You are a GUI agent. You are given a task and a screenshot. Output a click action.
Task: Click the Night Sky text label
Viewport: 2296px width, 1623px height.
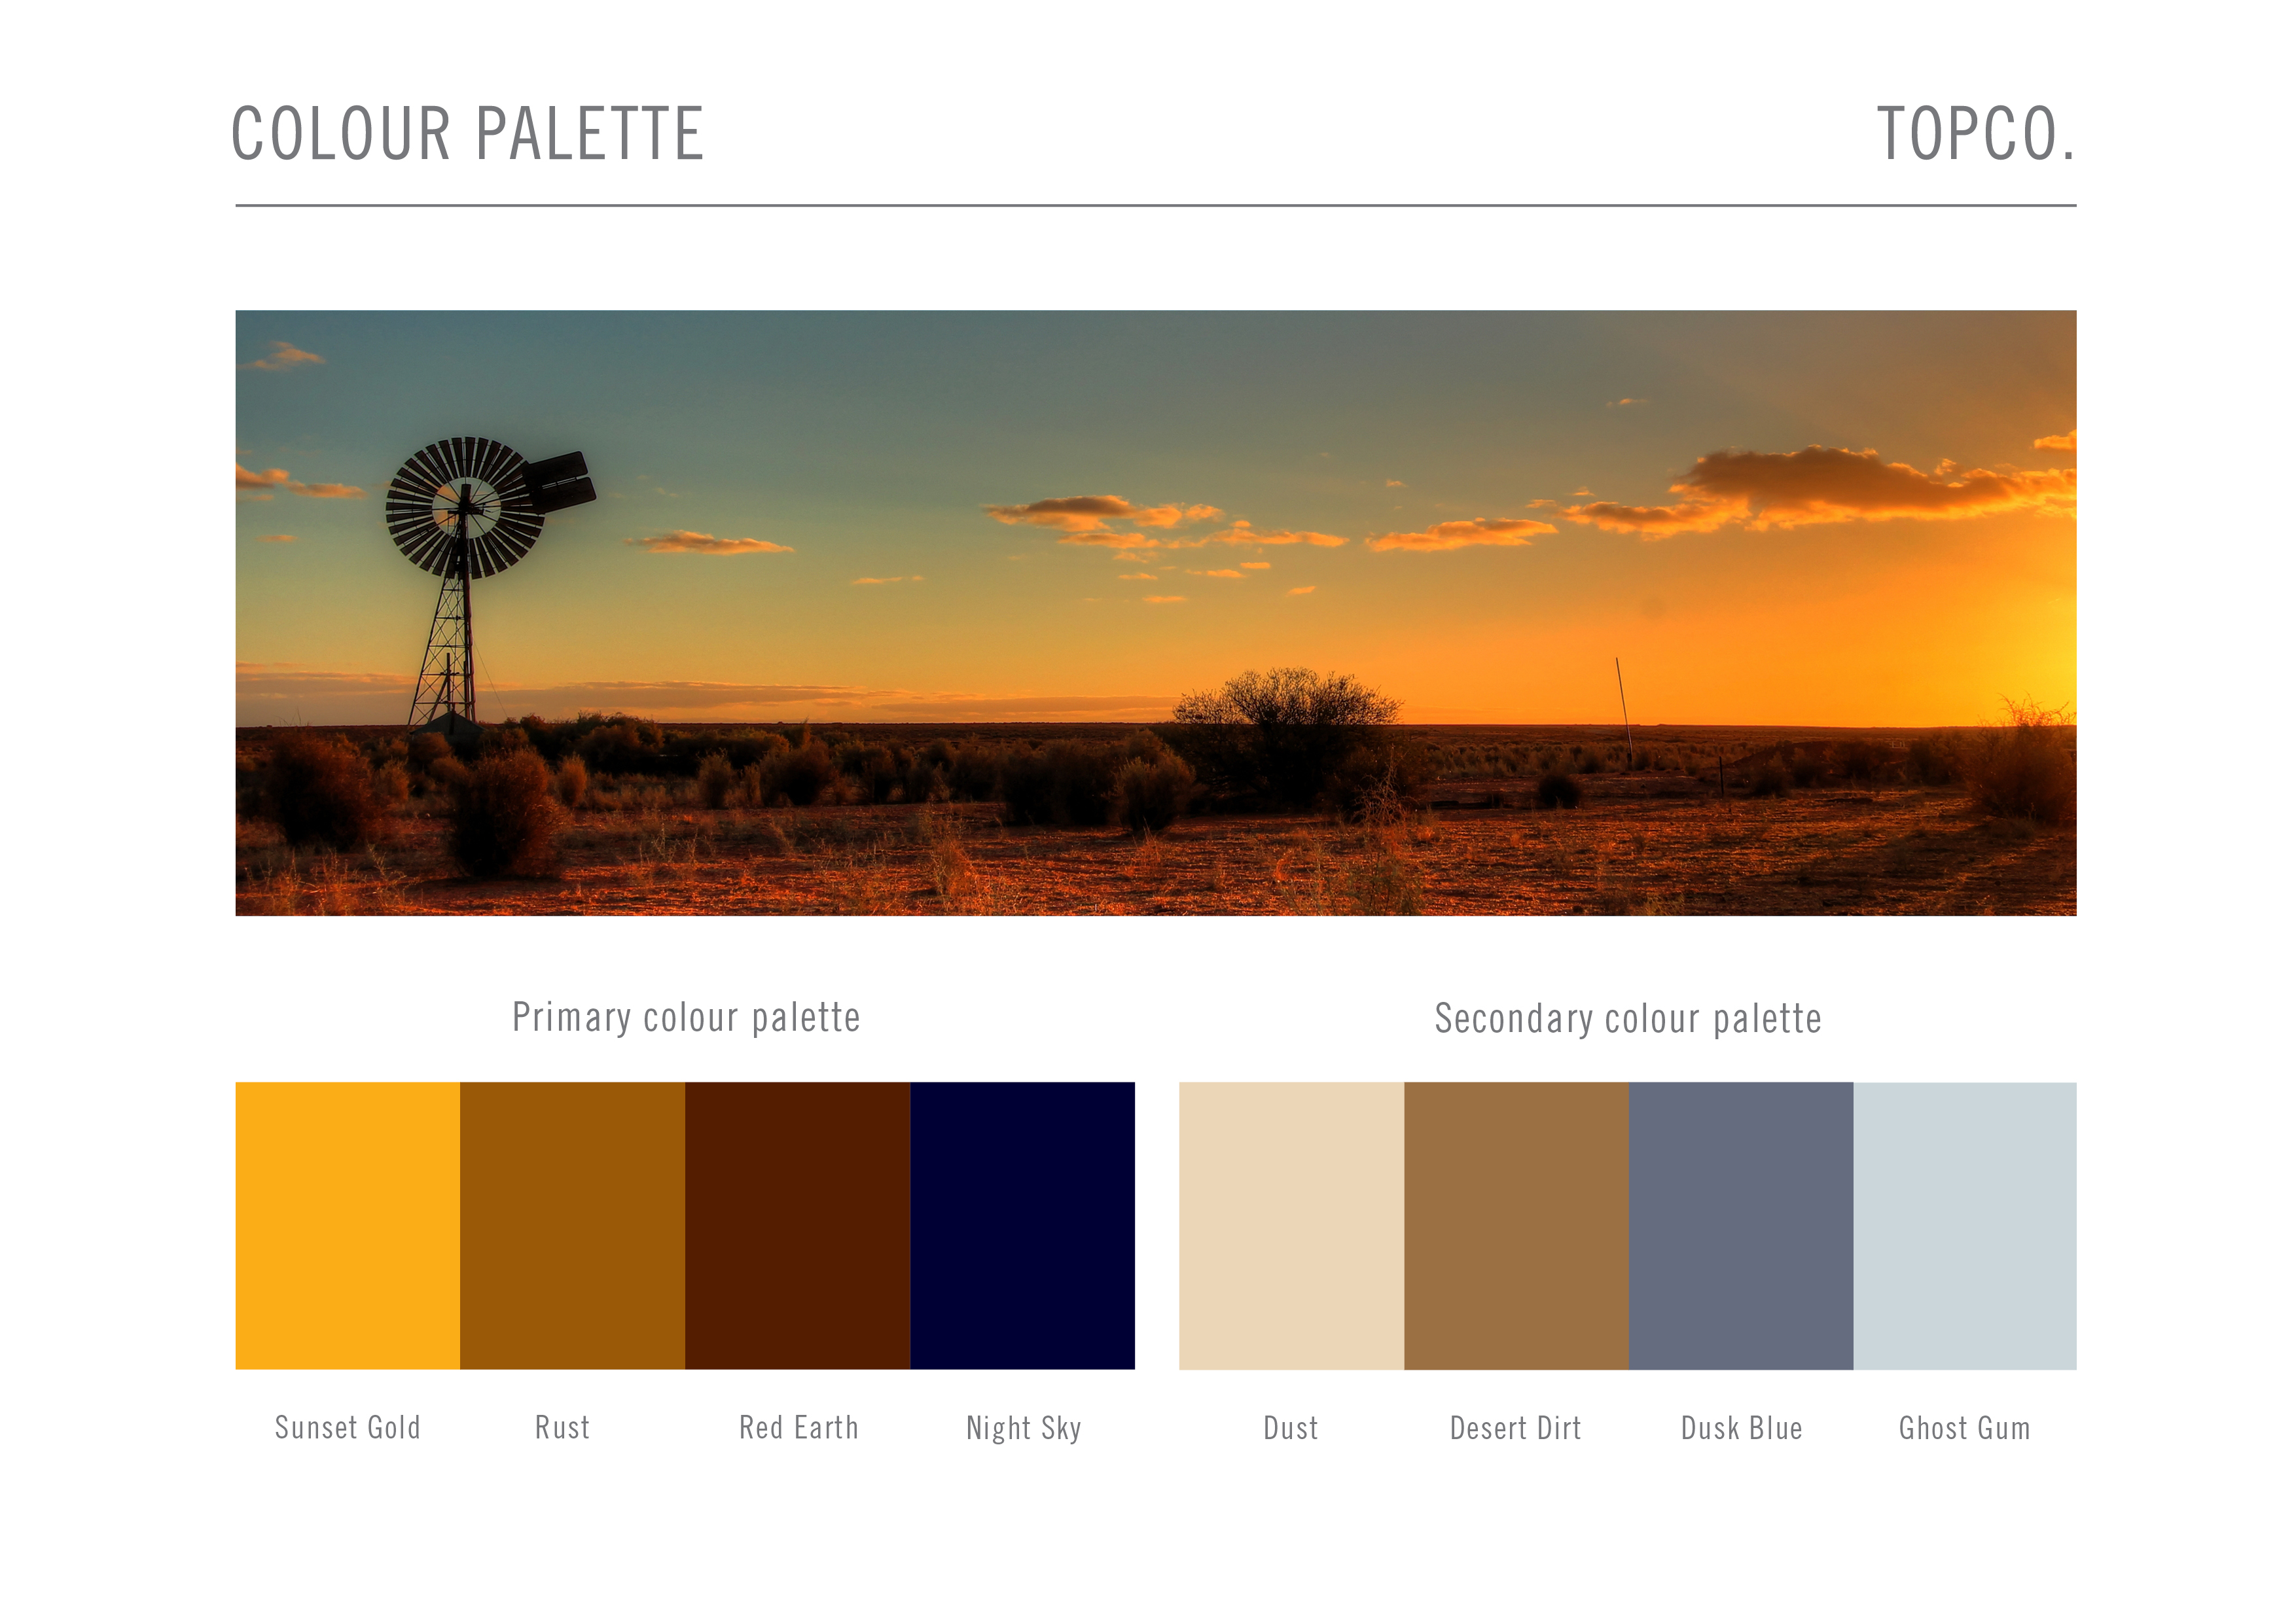(1023, 1428)
